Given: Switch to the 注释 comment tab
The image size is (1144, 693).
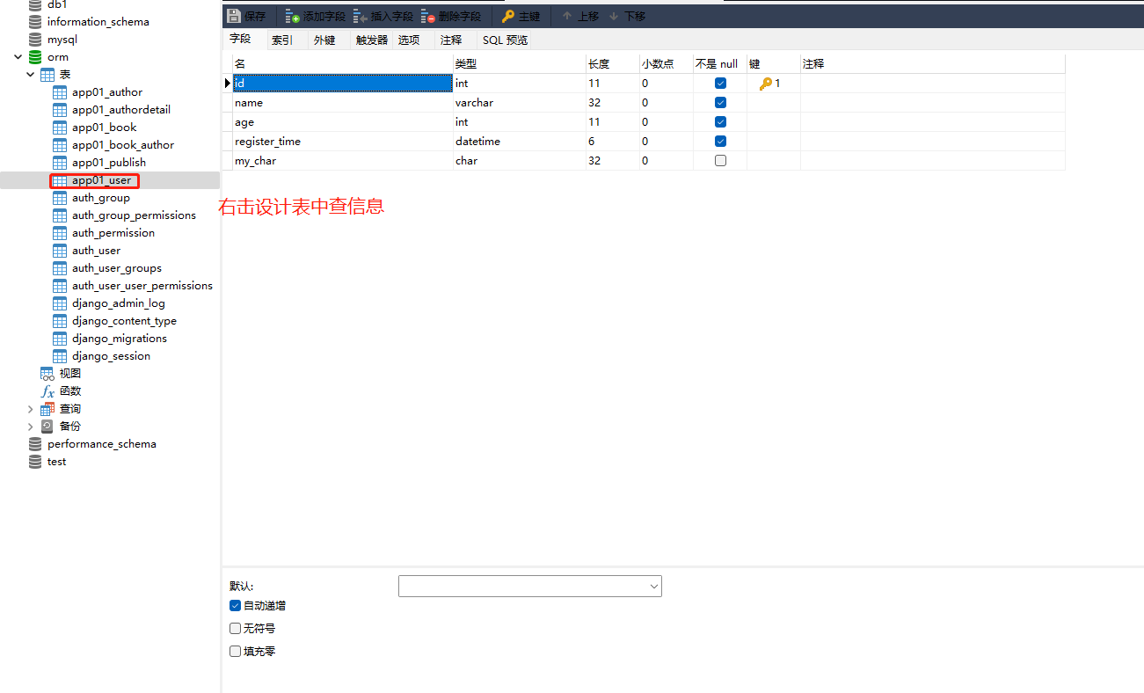Looking at the screenshot, I should (451, 40).
